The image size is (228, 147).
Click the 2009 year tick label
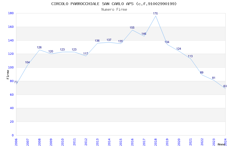tap(51, 142)
